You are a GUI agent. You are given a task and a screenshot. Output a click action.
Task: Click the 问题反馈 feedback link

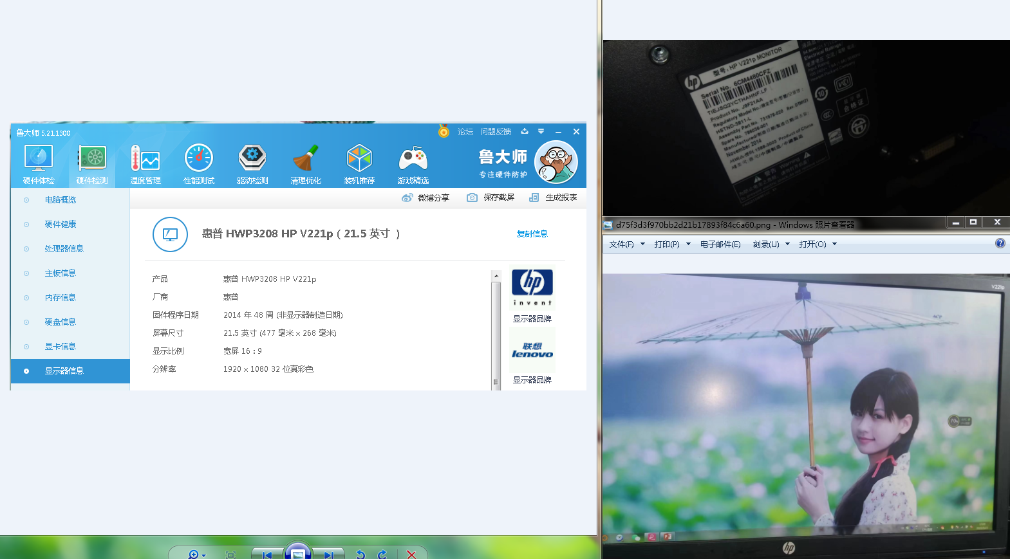pyautogui.click(x=496, y=131)
